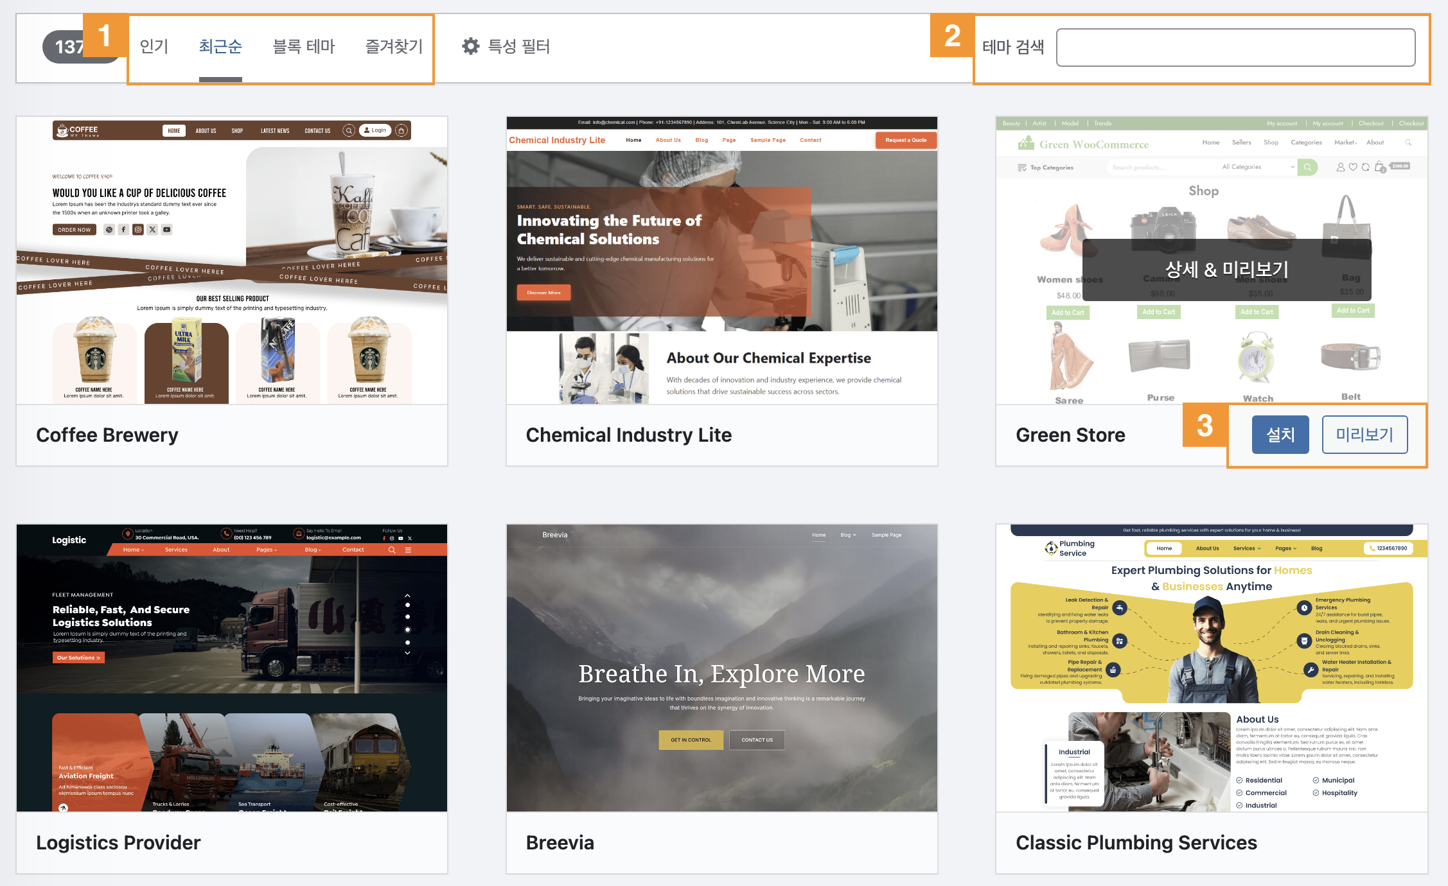1448x886 pixels.
Task: Open the 특성 필터 feature filter
Action: click(506, 46)
